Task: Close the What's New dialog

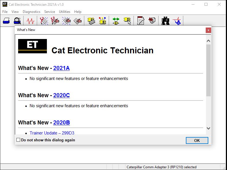Action: point(208,30)
